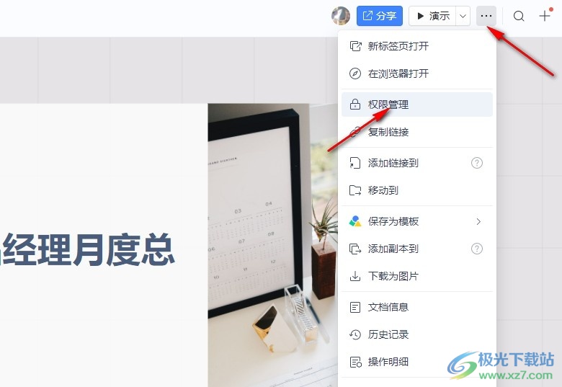Click the plus icon to create new
The image size is (562, 387).
(545, 16)
